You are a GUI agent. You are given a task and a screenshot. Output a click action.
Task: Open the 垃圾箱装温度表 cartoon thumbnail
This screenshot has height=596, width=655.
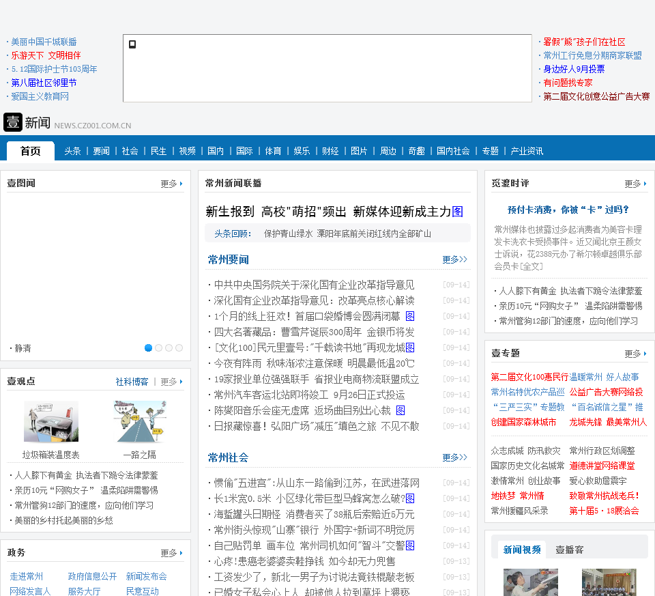pyautogui.click(x=51, y=422)
